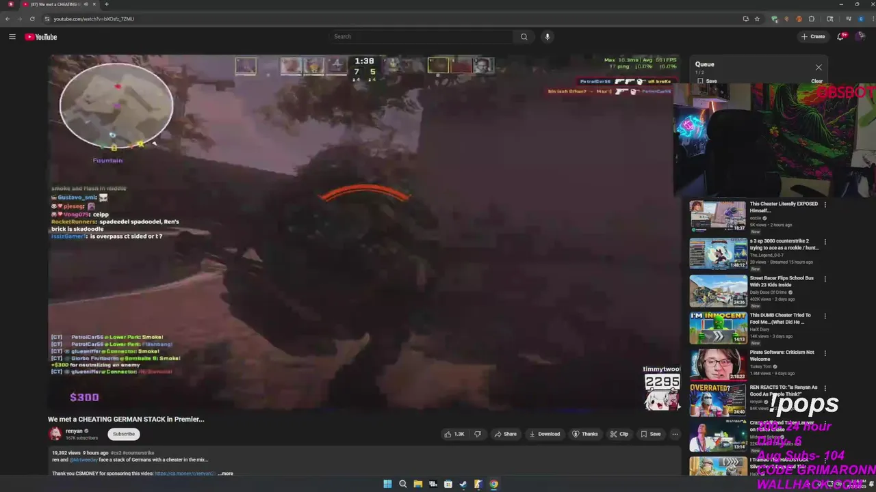Save the queue to a playlist
Screen dimensions: 876x492
pos(707,81)
